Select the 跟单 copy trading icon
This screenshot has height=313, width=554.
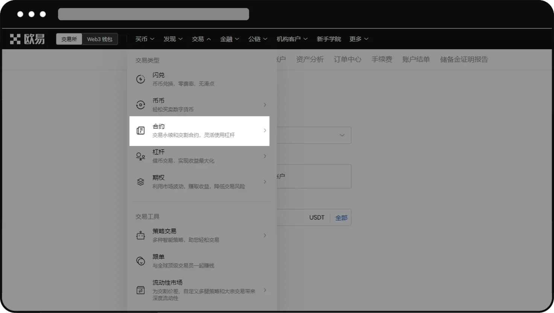click(x=140, y=261)
